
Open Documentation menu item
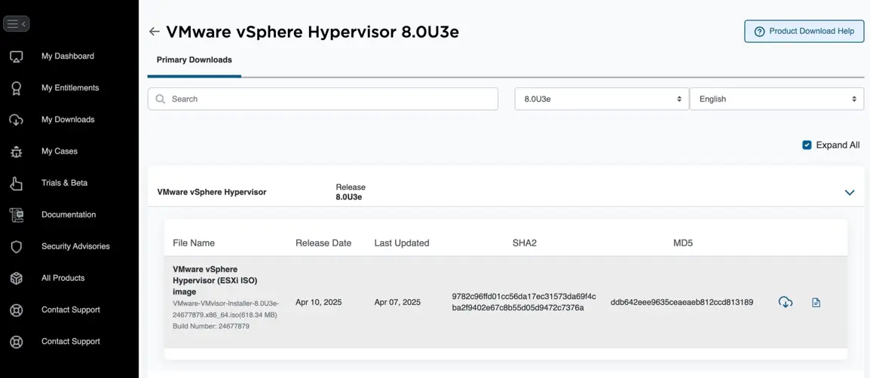tap(69, 215)
